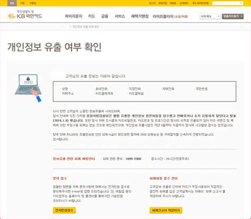Click the 회원가입 link
The width and height of the screenshot is (251, 219).
(x=163, y=3)
